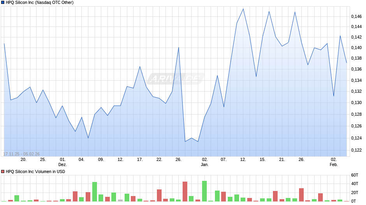Click the '02. Jan.' date label

205,162
